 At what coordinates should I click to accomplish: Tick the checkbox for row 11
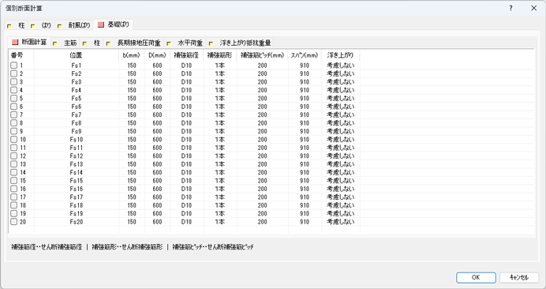click(x=13, y=148)
